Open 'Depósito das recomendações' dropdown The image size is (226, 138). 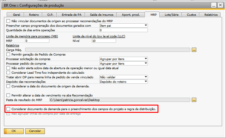pos(146,82)
